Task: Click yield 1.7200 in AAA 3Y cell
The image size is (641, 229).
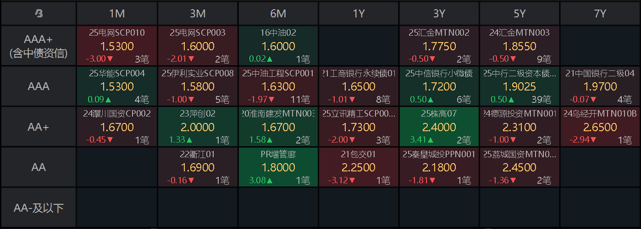Action: pos(439,86)
